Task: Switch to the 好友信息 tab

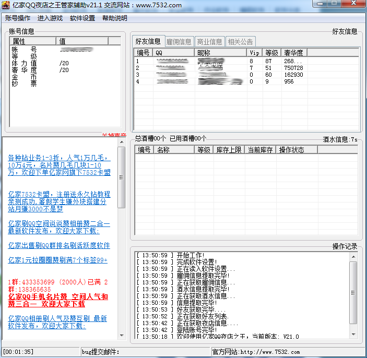Action: click(148, 41)
